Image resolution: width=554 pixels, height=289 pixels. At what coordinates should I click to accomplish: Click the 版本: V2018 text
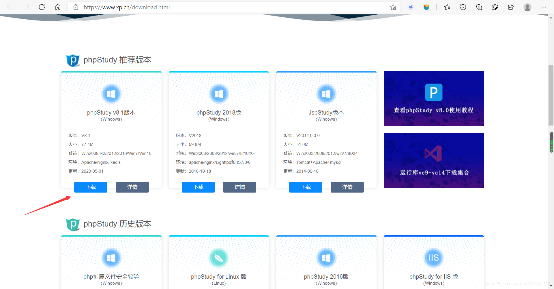189,136
